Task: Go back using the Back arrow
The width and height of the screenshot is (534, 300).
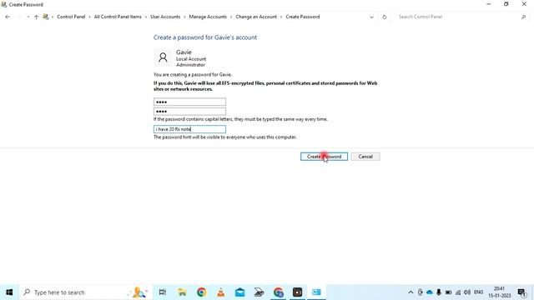Action: tap(8, 17)
